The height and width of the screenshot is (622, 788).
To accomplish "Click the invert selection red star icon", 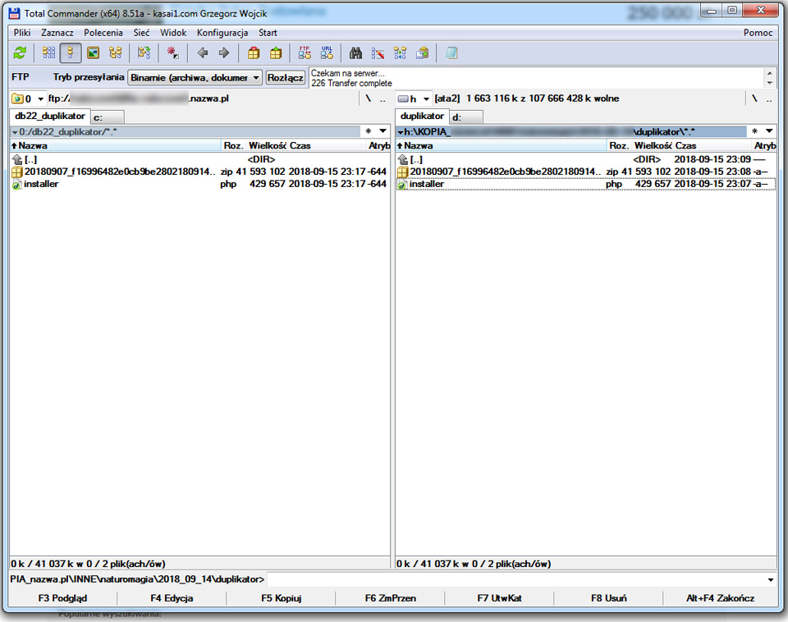I will [173, 53].
